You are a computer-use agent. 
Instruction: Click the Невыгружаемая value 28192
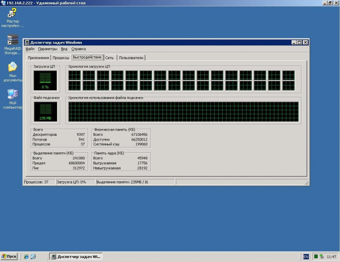click(142, 168)
